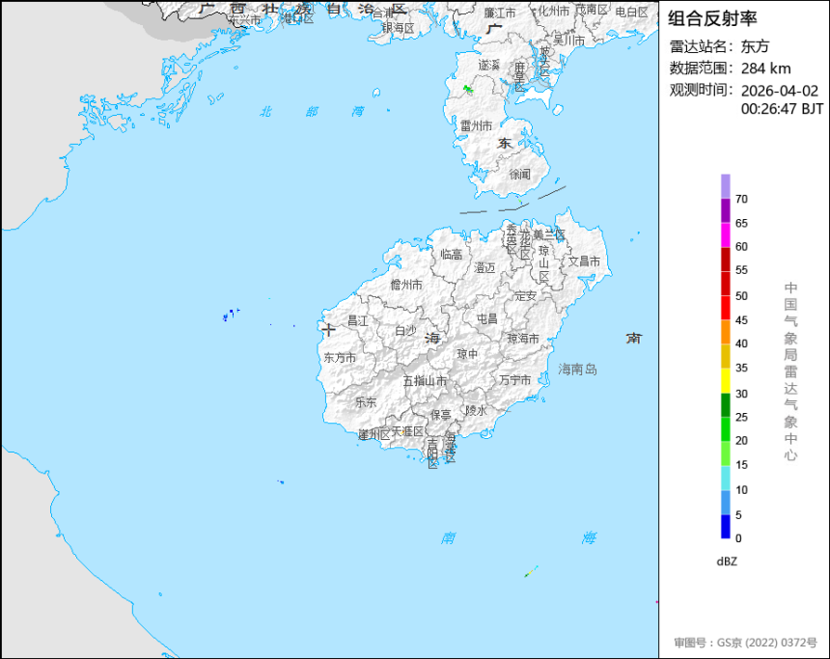The height and width of the screenshot is (659, 830).
Task: Click the date 2026-04-02
Action: (x=779, y=91)
